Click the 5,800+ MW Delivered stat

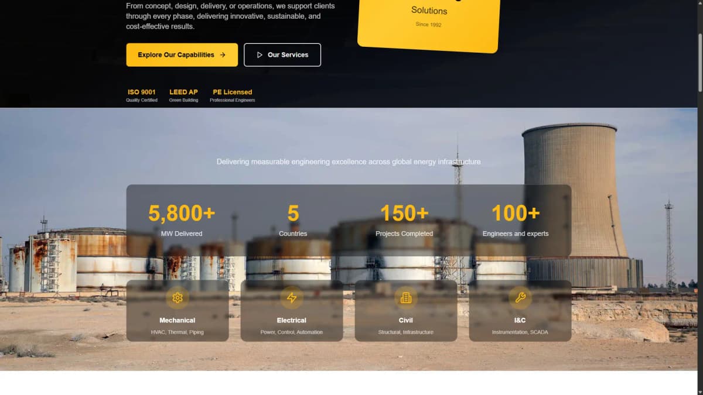click(x=182, y=221)
